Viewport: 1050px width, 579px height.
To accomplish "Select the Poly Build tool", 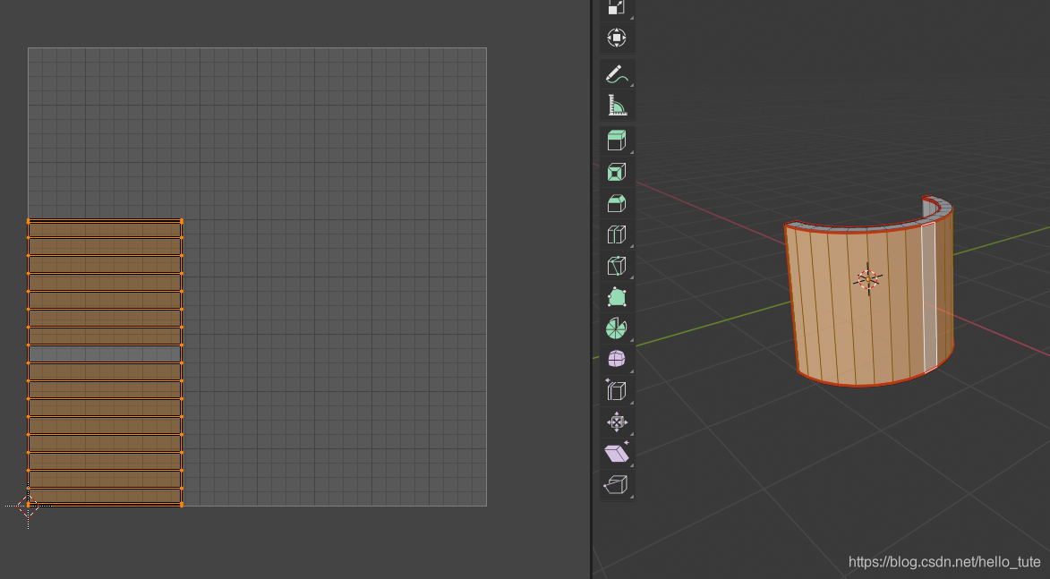I will click(617, 297).
